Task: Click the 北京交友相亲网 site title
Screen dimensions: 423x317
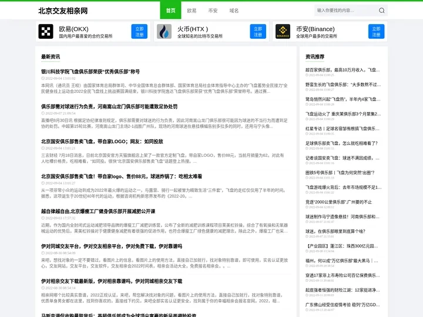Action: pos(63,11)
